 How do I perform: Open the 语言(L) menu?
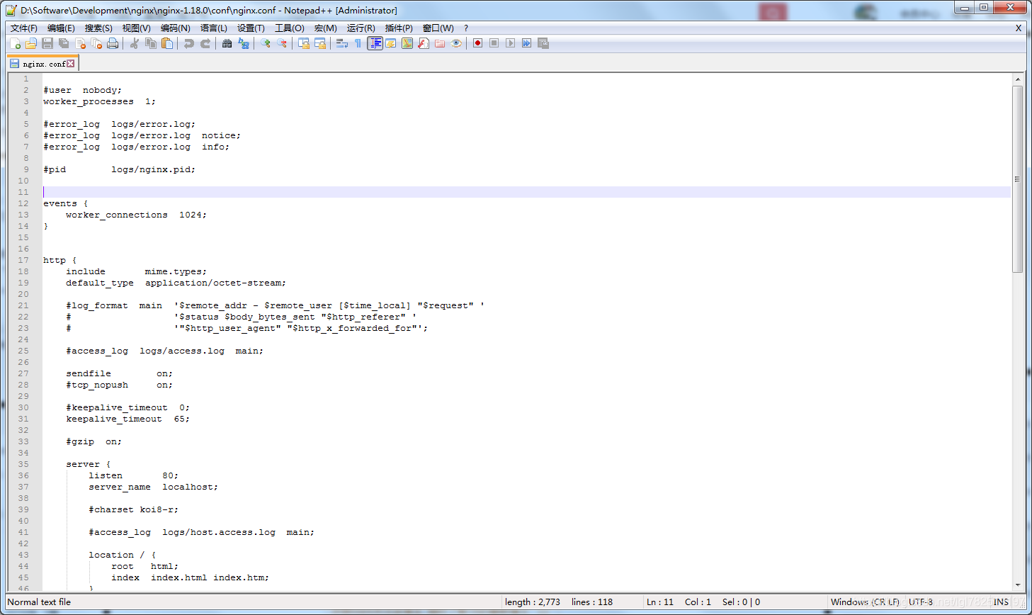pos(214,28)
